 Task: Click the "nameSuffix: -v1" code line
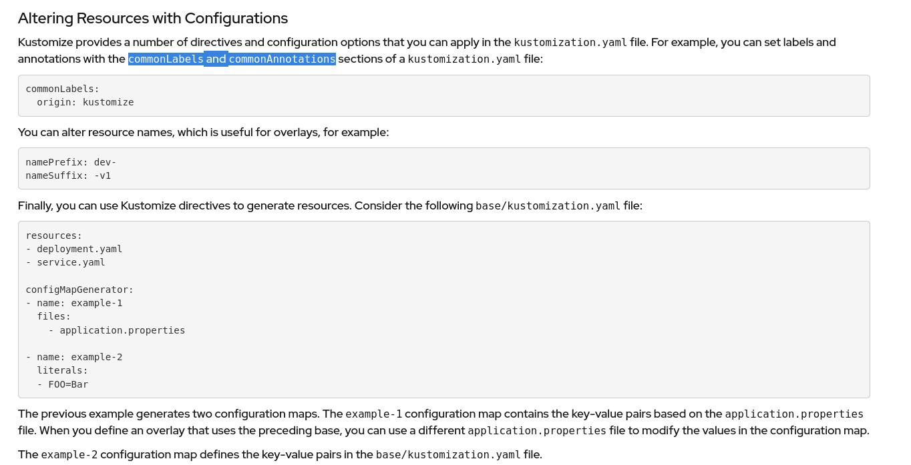pos(68,175)
